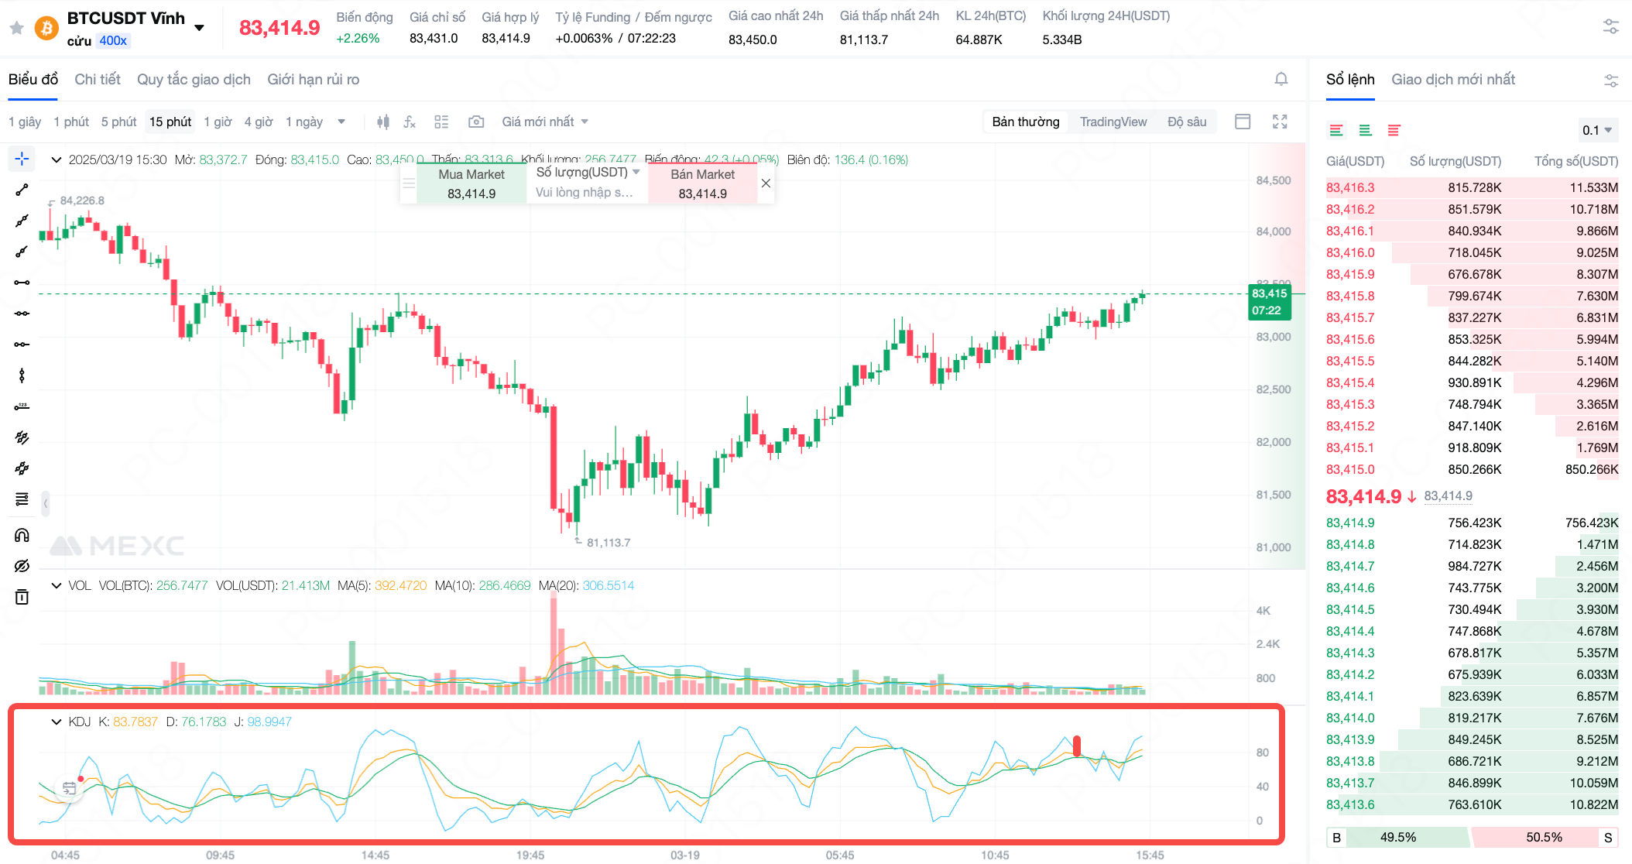Click the bid price 83,413.6
The image size is (1632, 864).
tap(1350, 804)
